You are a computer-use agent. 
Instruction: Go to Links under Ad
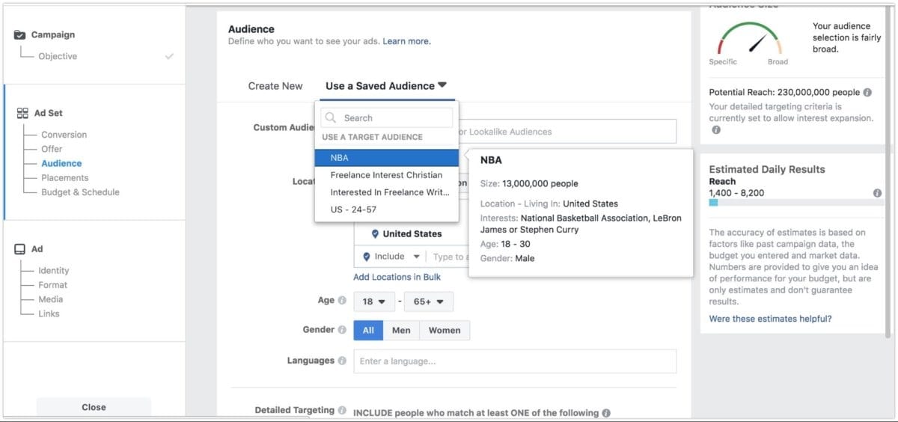[49, 314]
